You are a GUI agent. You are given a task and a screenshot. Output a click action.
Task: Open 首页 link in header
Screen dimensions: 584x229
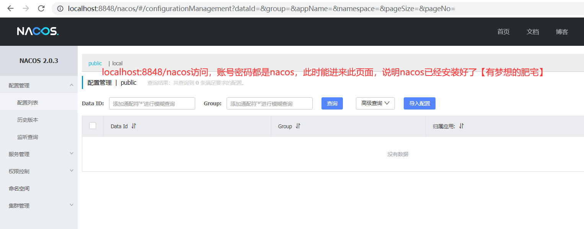pyautogui.click(x=503, y=32)
